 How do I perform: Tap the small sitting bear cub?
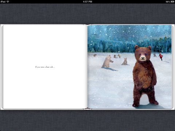[125, 61]
